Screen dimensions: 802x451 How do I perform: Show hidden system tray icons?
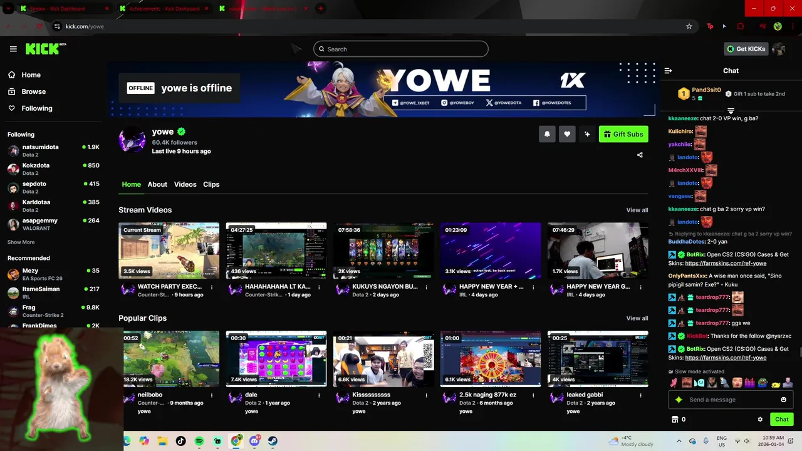[x=679, y=441]
